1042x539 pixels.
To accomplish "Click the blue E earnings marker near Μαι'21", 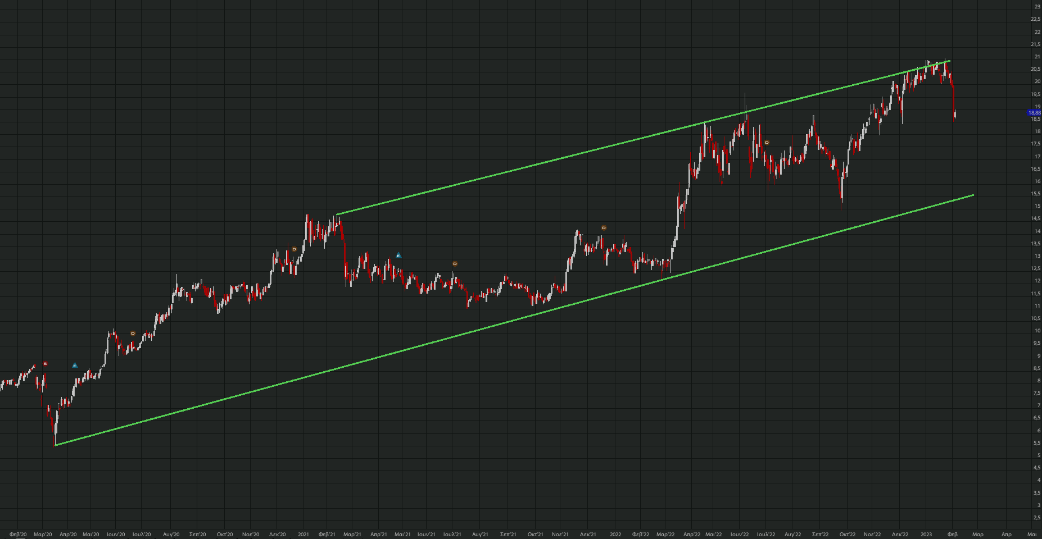I will 398,255.
